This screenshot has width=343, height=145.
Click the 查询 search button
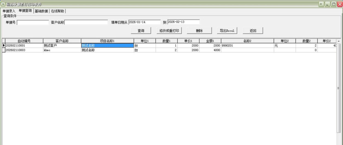click(x=141, y=31)
